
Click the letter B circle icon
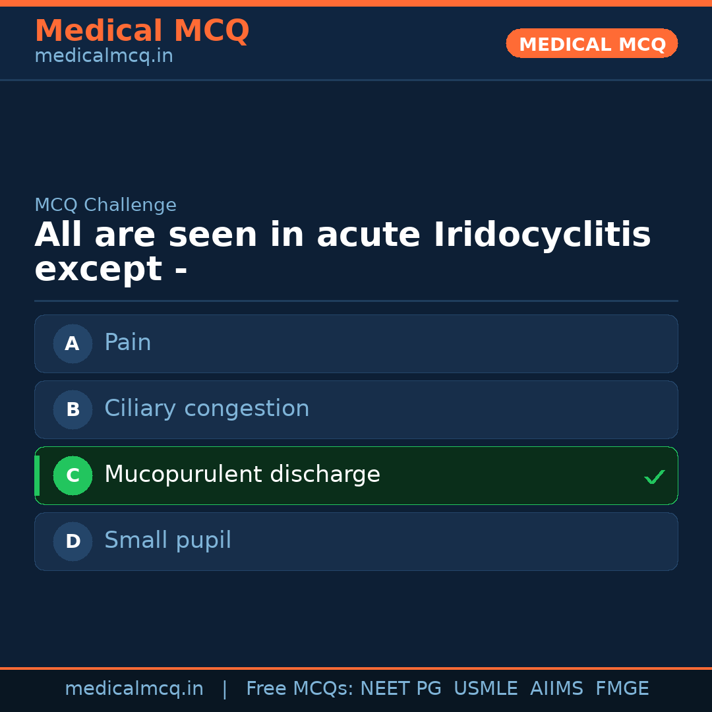point(73,409)
